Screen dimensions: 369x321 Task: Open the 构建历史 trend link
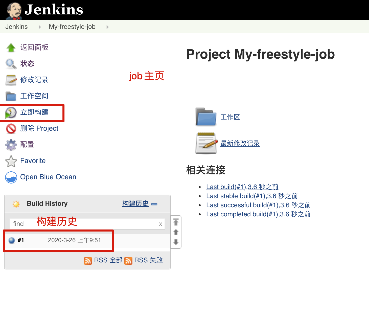click(x=135, y=203)
